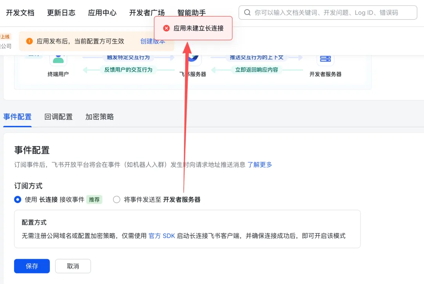The image size is (424, 284).
Task: Click the 立即返回响应内容 label
Action: click(x=256, y=70)
